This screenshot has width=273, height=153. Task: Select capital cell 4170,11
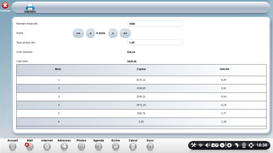click(x=141, y=80)
